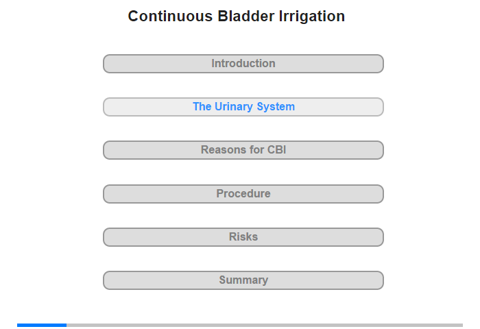Image resolution: width=480 pixels, height=329 pixels.
Task: Click the Continuous Bladder Irrigation heading
Action: click(237, 16)
